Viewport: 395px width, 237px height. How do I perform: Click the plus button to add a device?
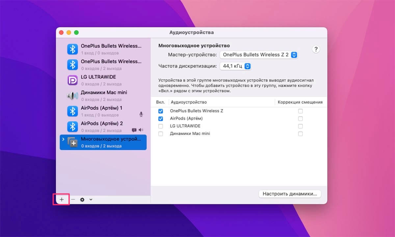pos(62,199)
